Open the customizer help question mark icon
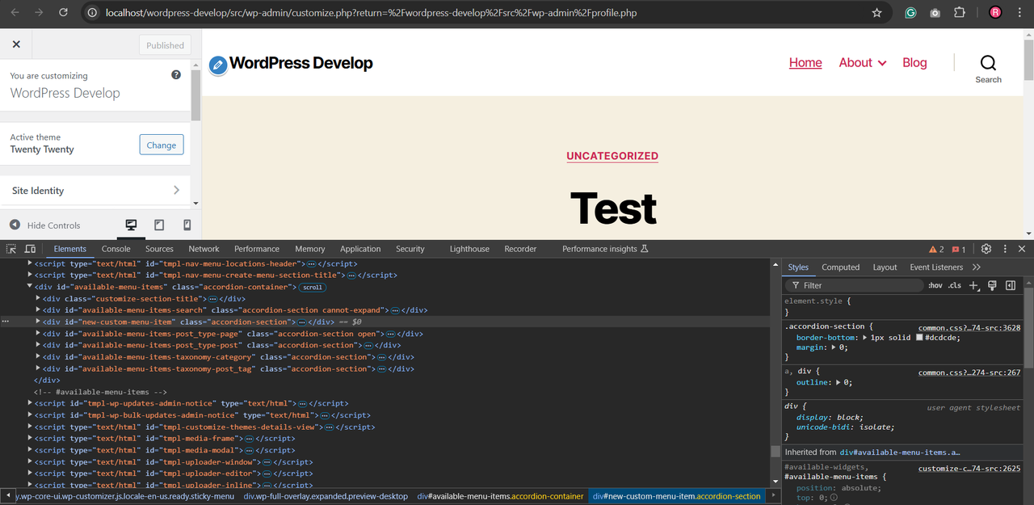Viewport: 1034px width, 505px height. click(176, 75)
